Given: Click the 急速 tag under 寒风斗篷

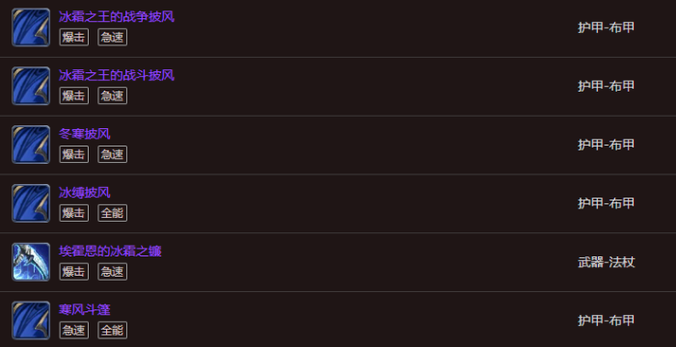Looking at the screenshot, I should [x=73, y=331].
